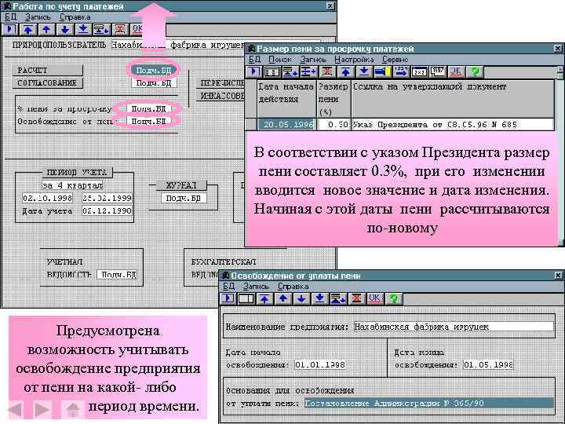Toggle form/table view in the penalty exemption window
The height and width of the screenshot is (424, 565).
246,298
